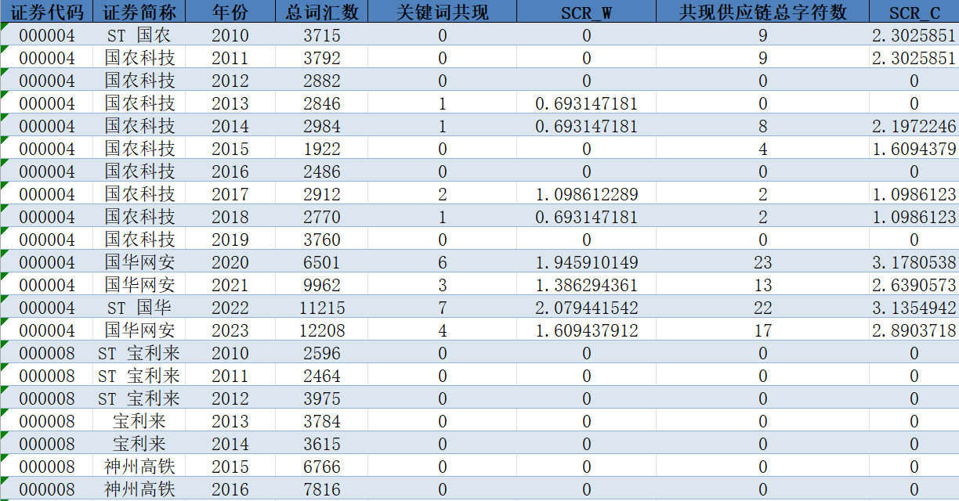
Task: Click the ST 国农 cell for 2010
Action: (139, 35)
